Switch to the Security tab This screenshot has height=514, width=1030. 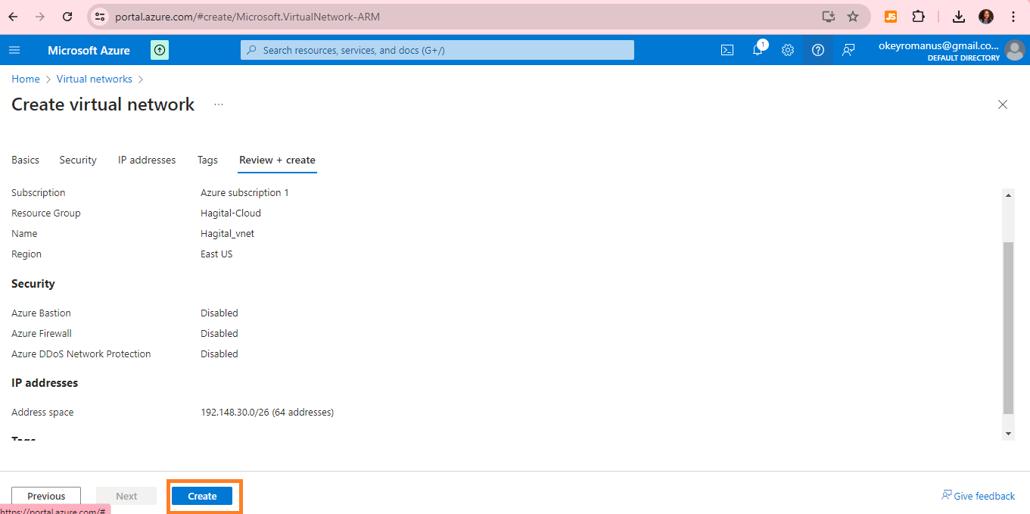click(x=78, y=160)
